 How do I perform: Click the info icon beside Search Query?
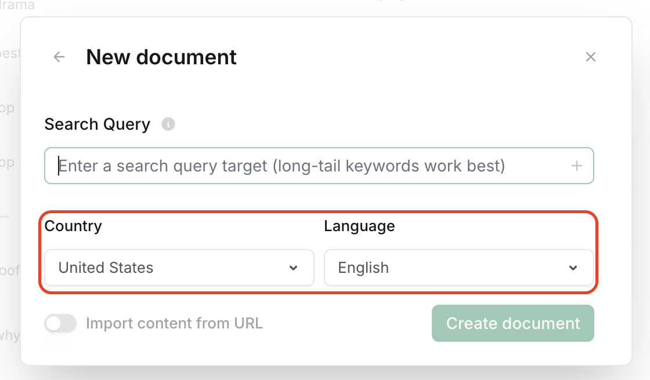coord(168,124)
